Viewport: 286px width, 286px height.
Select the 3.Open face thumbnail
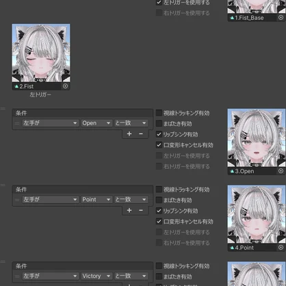coord(257,138)
